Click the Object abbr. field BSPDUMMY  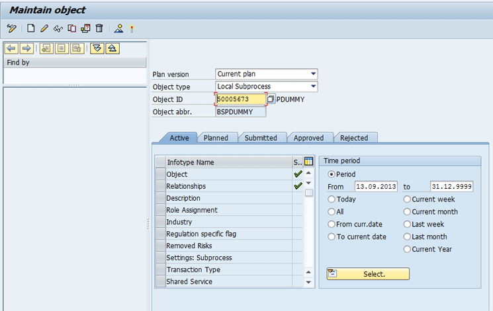point(240,112)
